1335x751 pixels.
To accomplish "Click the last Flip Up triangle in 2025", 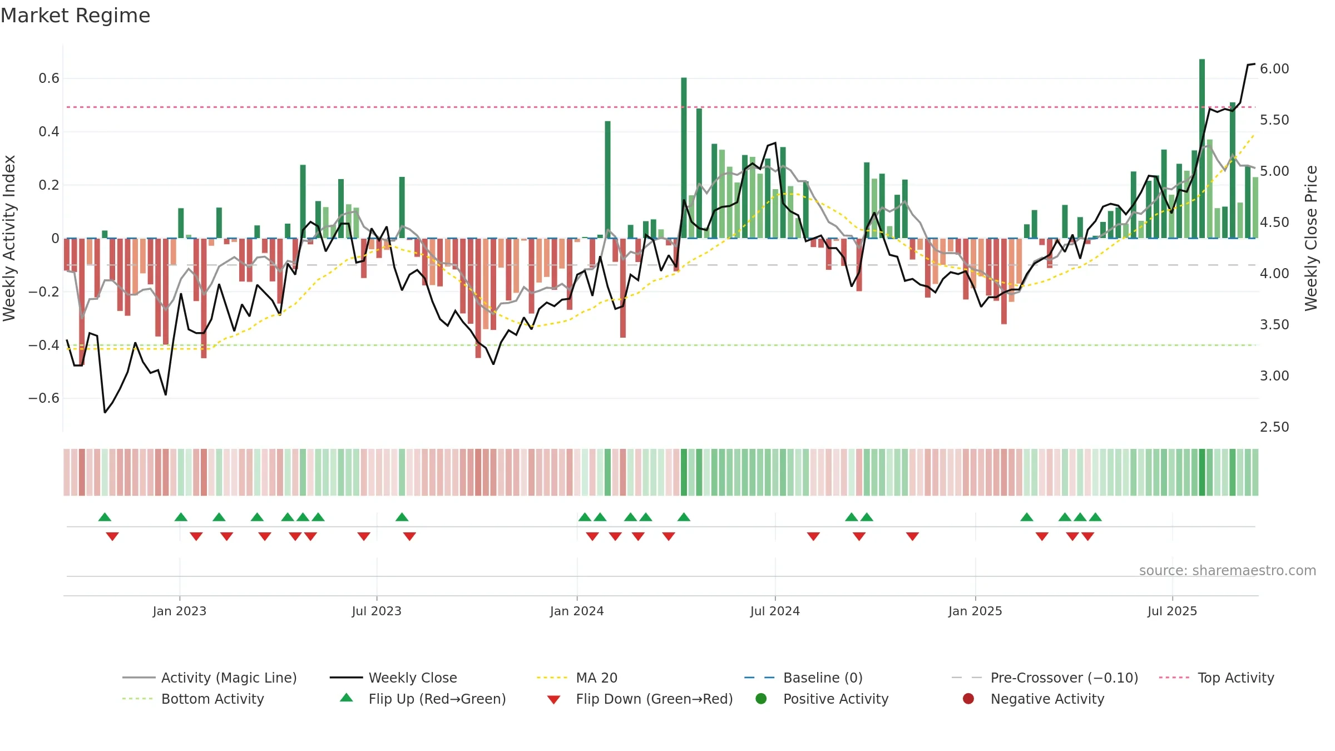I will coord(1095,517).
